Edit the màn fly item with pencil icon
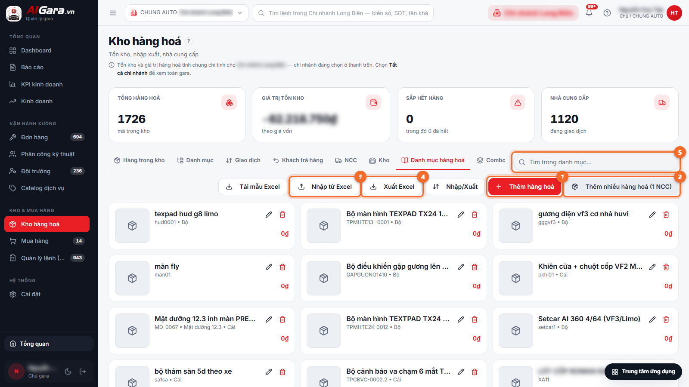Viewport: 689px width, 387px height. (x=269, y=267)
